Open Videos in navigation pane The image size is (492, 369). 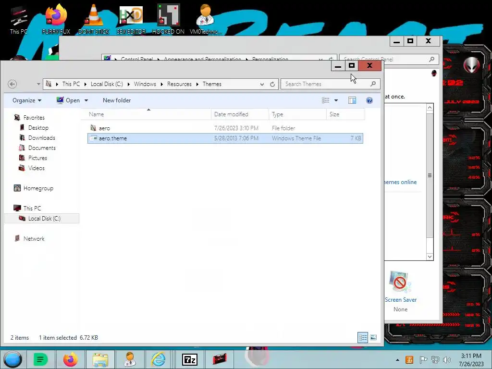36,168
